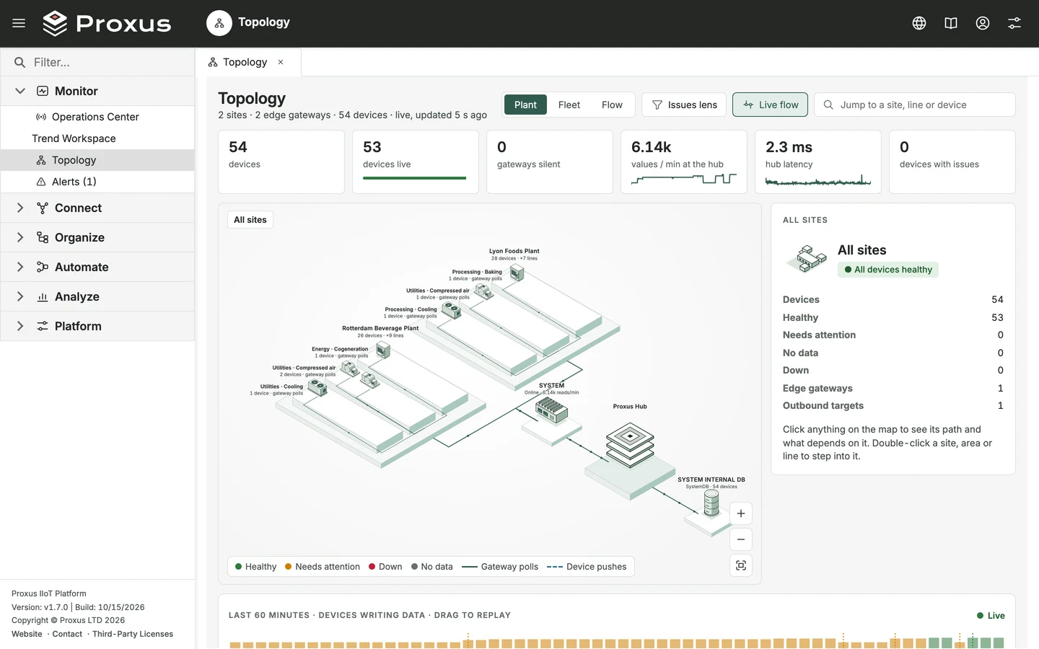Screen dimensions: 1039x649
Task: Click the Live indicator on timeline
Action: coord(991,615)
